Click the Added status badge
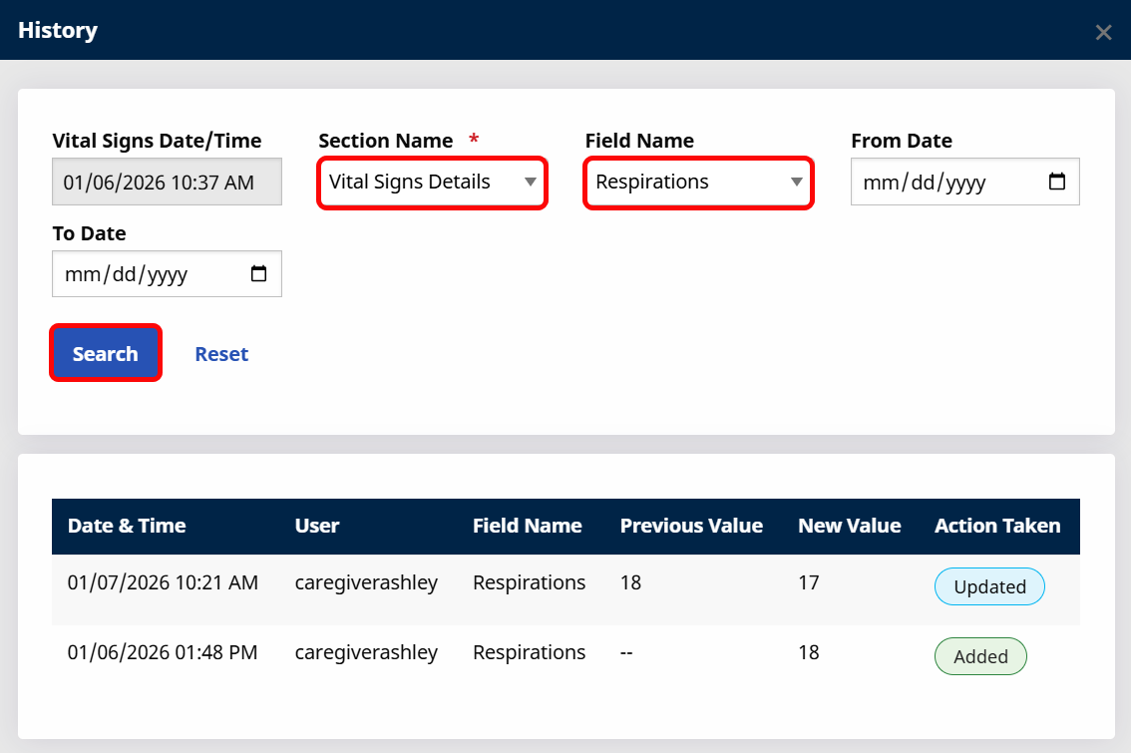Viewport: 1131px width, 753px height. coord(980,656)
